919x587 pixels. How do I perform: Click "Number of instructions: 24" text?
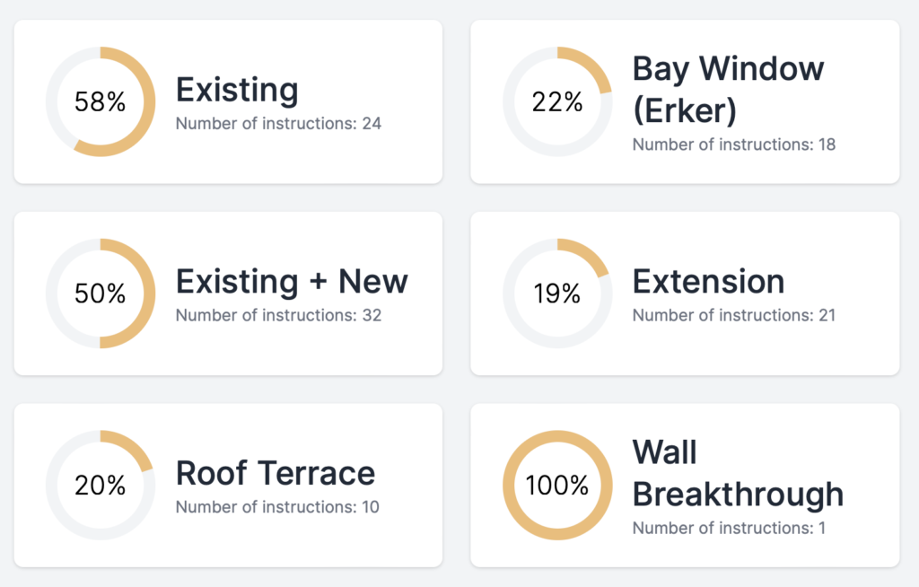point(278,124)
